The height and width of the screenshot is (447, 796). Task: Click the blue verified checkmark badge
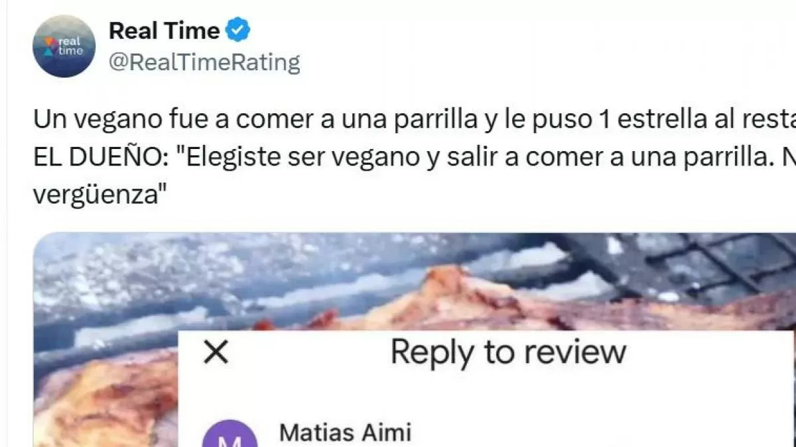pos(238,30)
